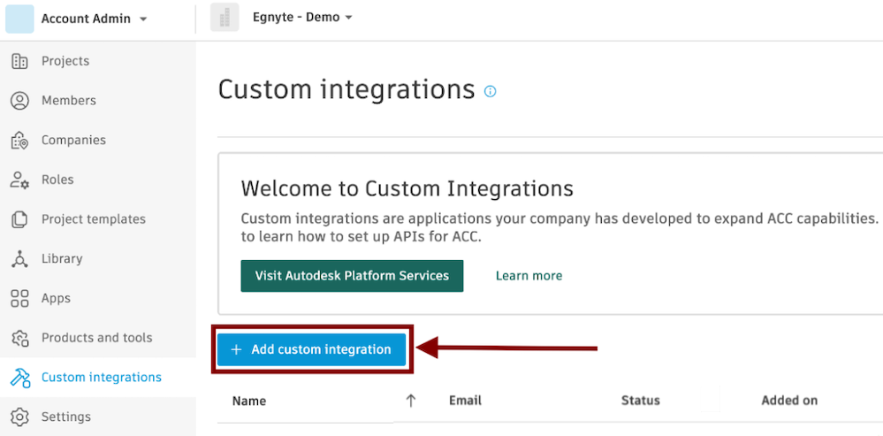The image size is (883, 436).
Task: Click the Companies icon in sidebar
Action: [x=19, y=141]
